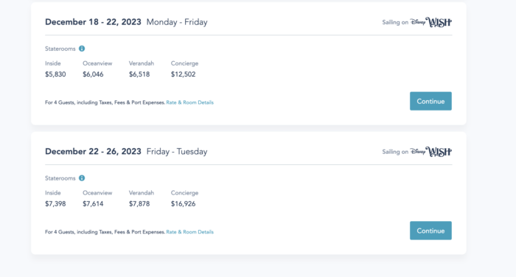This screenshot has height=277, width=516.
Task: Select the $12,502 Concierge stateroom price
Action: tap(183, 74)
